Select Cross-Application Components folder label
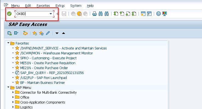202x109 pixels. [x=43, y=102]
